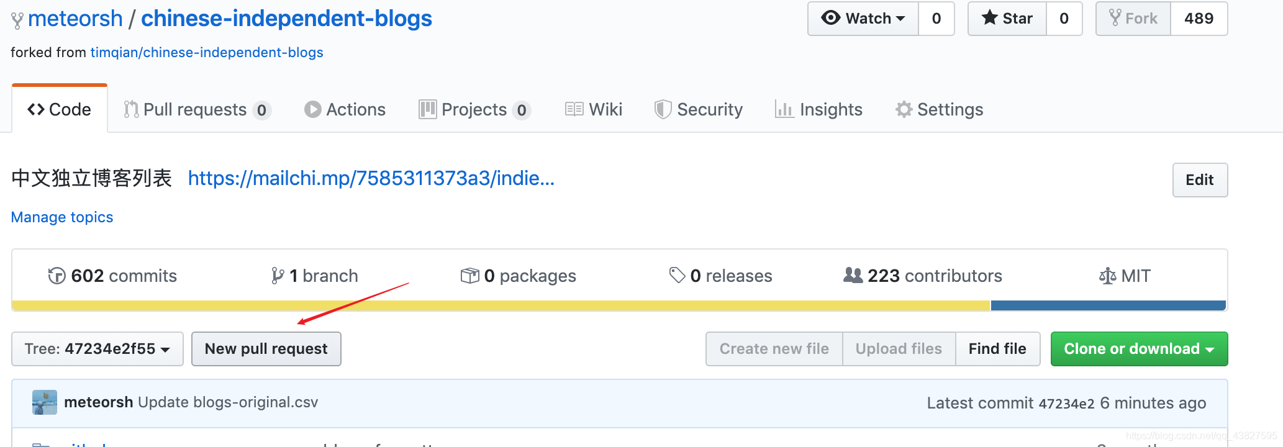
Task: Click the Insights graph icon
Action: [784, 109]
